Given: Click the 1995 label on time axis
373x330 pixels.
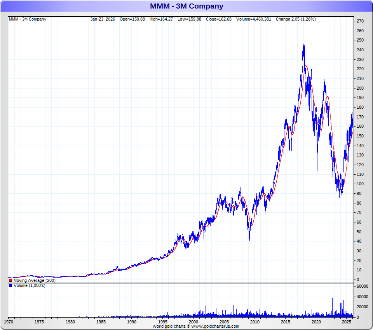Looking at the screenshot, I should point(162,322).
